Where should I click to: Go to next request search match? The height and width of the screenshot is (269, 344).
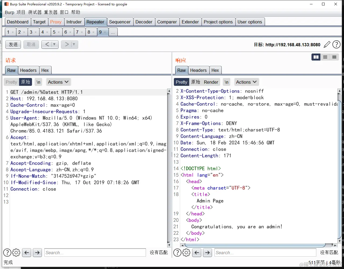click(37, 253)
